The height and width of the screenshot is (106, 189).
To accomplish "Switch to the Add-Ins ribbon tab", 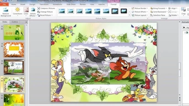I will tap(102, 4).
